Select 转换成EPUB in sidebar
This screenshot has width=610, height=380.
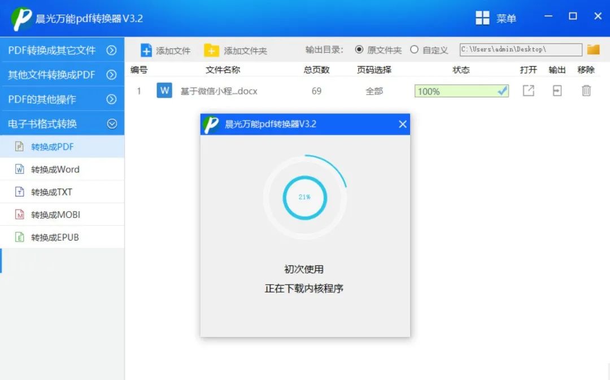tap(62, 237)
